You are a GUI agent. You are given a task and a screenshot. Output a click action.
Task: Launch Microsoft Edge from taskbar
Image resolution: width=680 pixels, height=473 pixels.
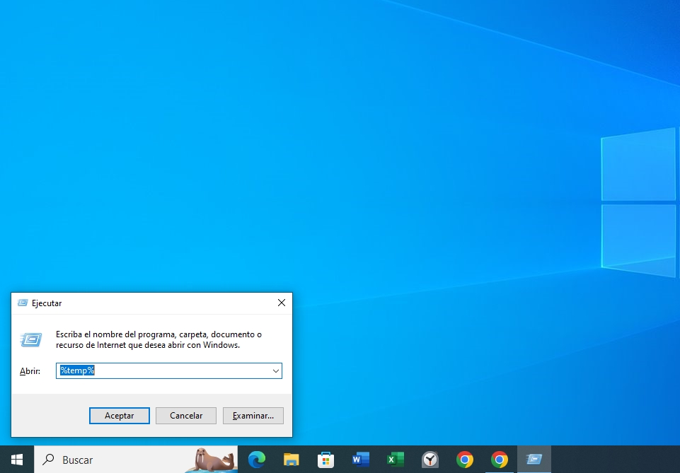257,460
